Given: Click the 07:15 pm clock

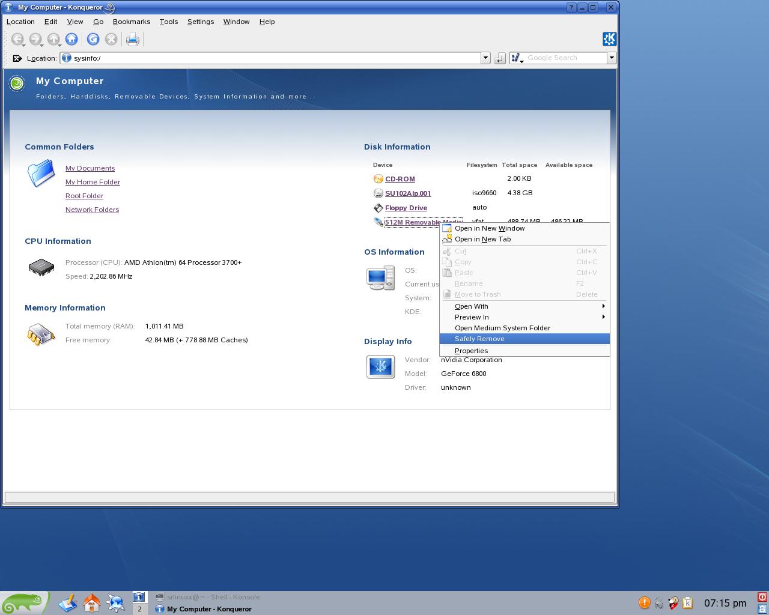Looking at the screenshot, I should coord(725,603).
